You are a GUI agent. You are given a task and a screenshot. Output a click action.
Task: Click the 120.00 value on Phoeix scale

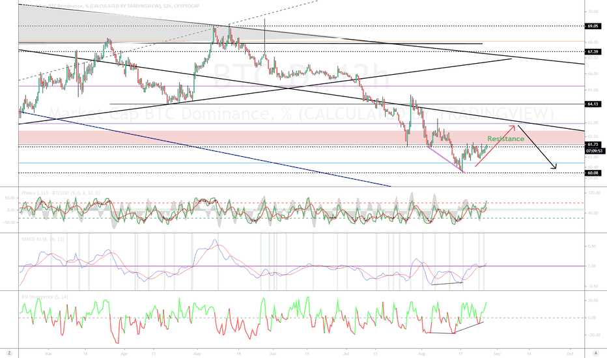[593, 193]
